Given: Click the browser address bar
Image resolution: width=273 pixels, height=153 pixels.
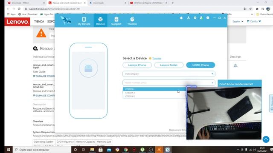Looking at the screenshot, I should [132, 8].
